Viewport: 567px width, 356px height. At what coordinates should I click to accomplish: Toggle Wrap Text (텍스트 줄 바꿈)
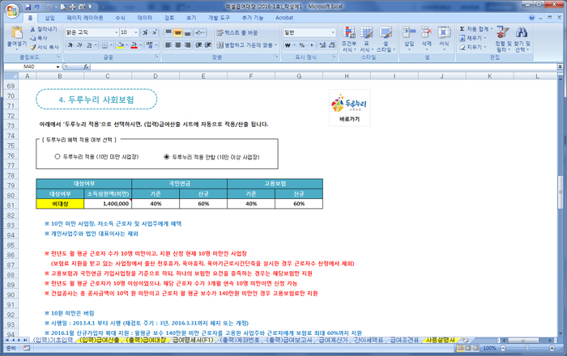[x=237, y=32]
